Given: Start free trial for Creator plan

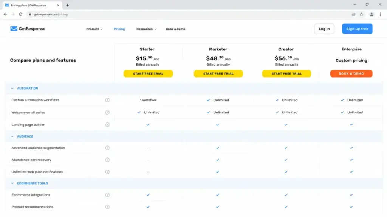Looking at the screenshot, I should pos(286,73).
